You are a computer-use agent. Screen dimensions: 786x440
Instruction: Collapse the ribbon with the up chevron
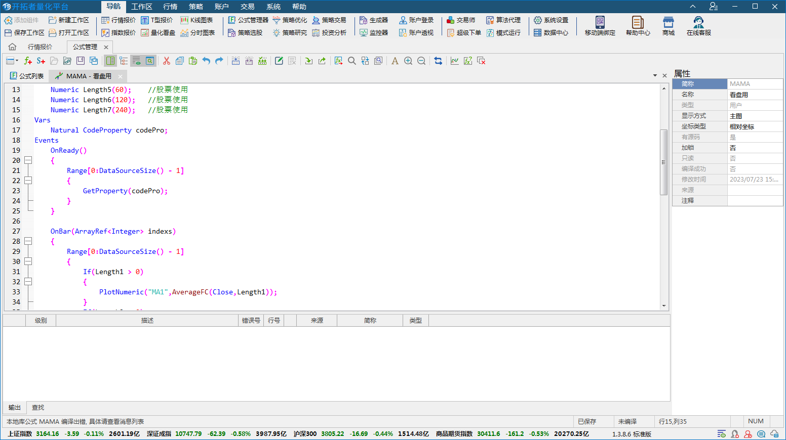pyautogui.click(x=692, y=7)
